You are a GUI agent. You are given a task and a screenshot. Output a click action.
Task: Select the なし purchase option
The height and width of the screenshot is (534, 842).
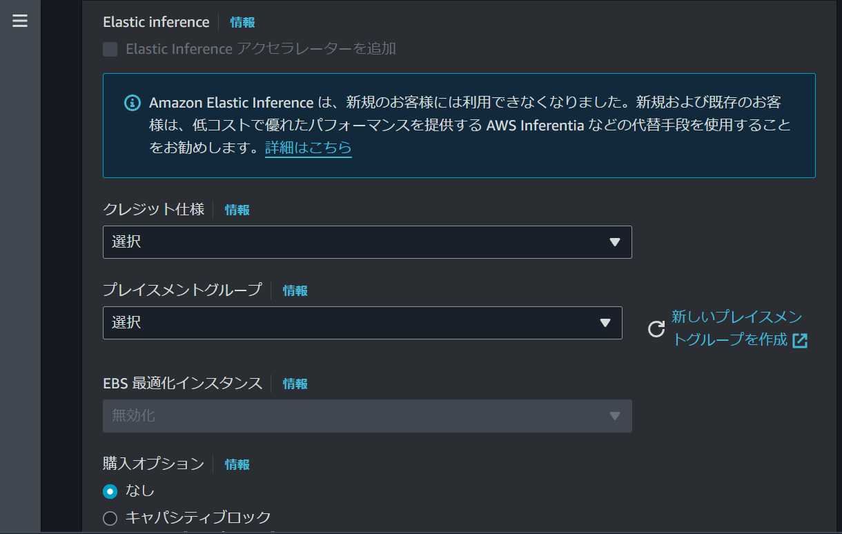[108, 491]
